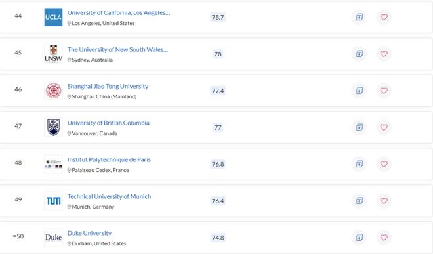Add Duke University to compare list
The width and height of the screenshot is (433, 254).
tap(360, 238)
